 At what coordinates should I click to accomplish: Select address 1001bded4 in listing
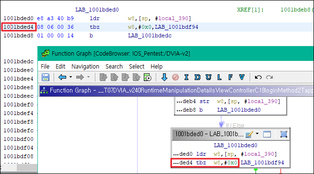pyautogui.click(x=18, y=27)
